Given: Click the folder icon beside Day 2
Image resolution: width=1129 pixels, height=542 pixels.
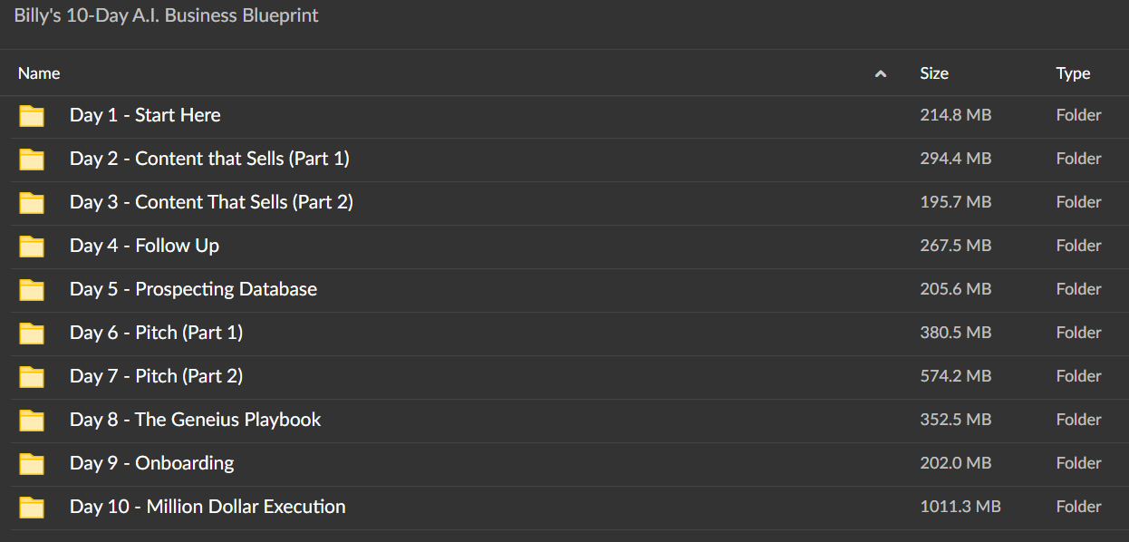Looking at the screenshot, I should [32, 160].
